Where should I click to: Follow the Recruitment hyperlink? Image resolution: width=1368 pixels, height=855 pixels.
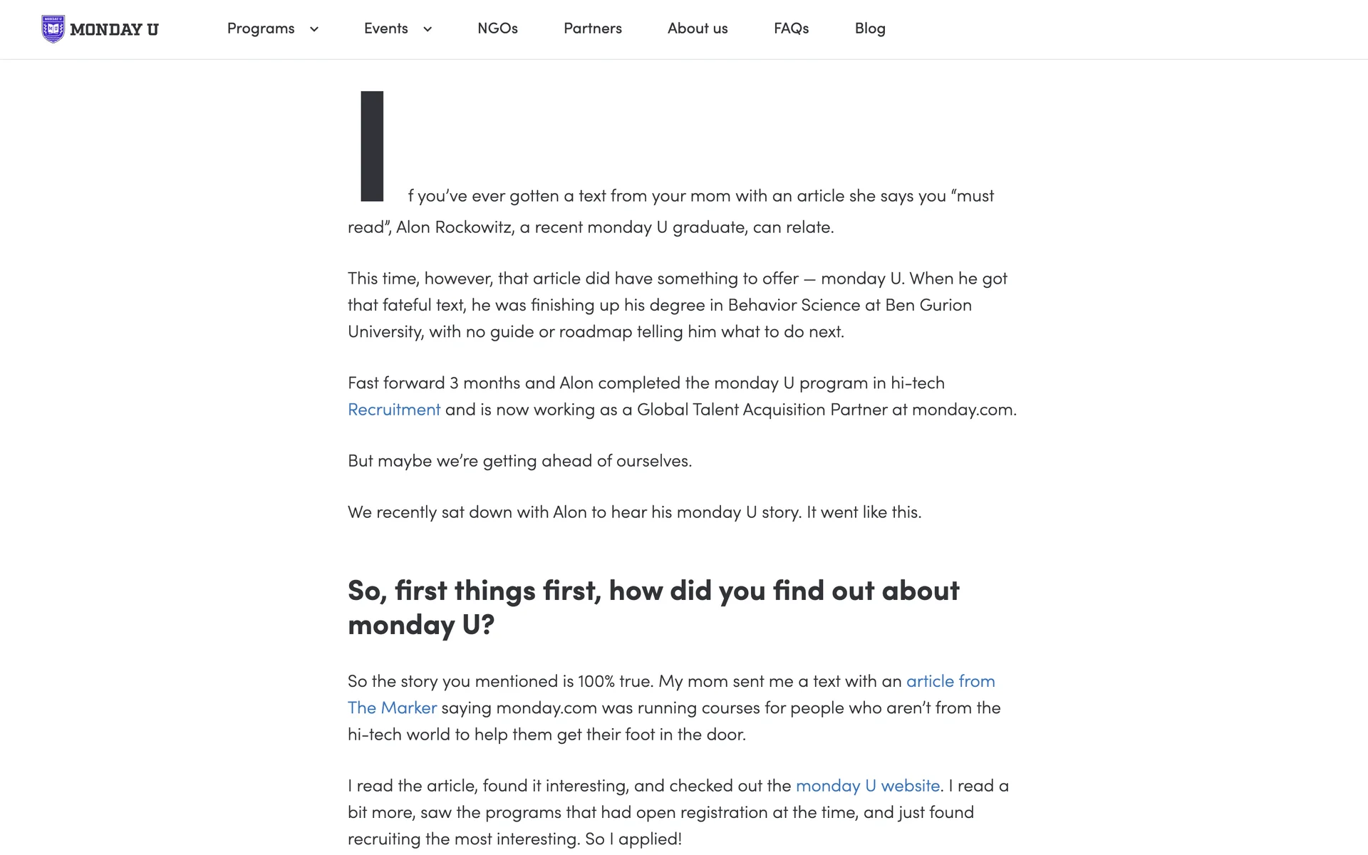pos(394,410)
